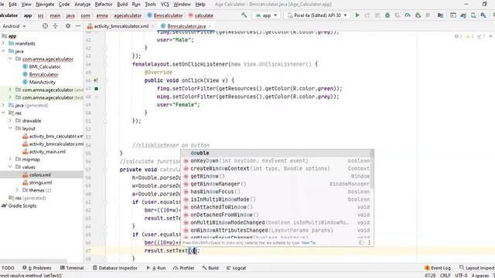Open the Pixel 4a device selector dropdown
Screen dimensions: 495x278
click(317, 15)
